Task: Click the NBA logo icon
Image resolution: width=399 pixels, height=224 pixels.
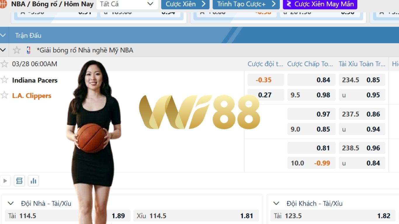Action: [28, 50]
